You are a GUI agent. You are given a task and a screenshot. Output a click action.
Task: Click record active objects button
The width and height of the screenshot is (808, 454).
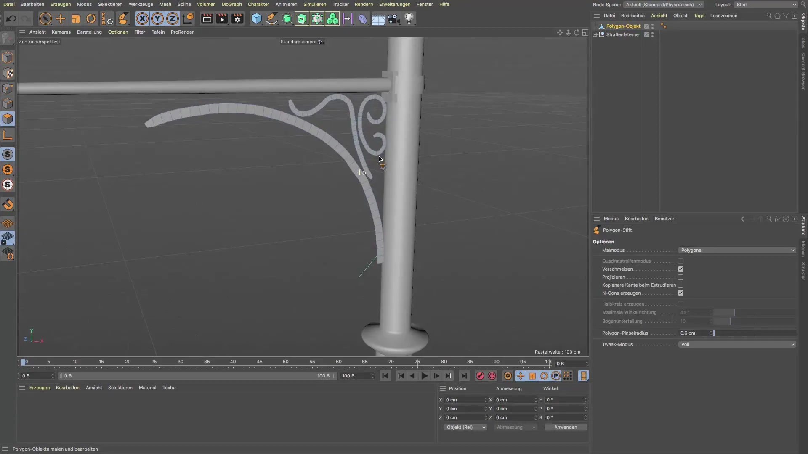[480, 376]
